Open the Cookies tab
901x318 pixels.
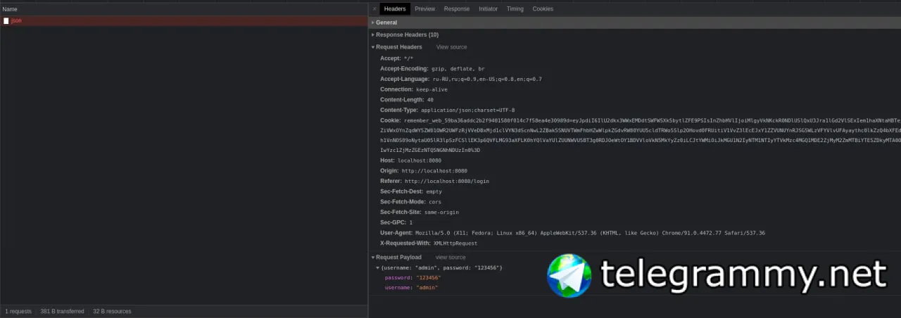[543, 9]
